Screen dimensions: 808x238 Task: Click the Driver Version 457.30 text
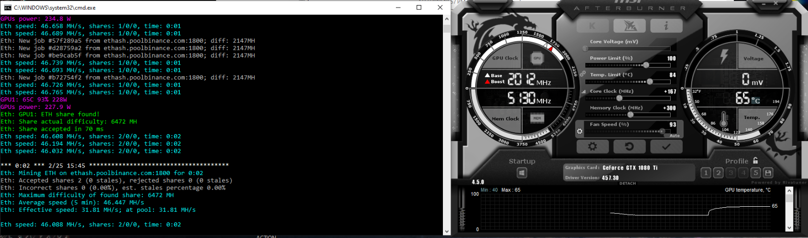point(592,178)
